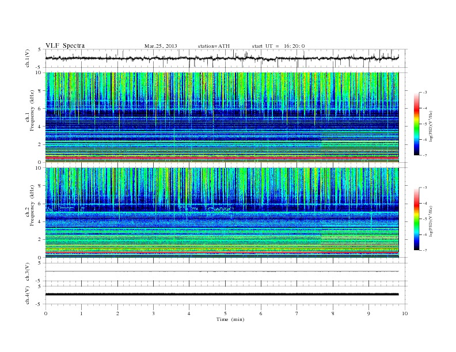Click the "8" kHz tick on the ch.1 frequency axis
The width and height of the screenshot is (456, 352).
coord(40,91)
